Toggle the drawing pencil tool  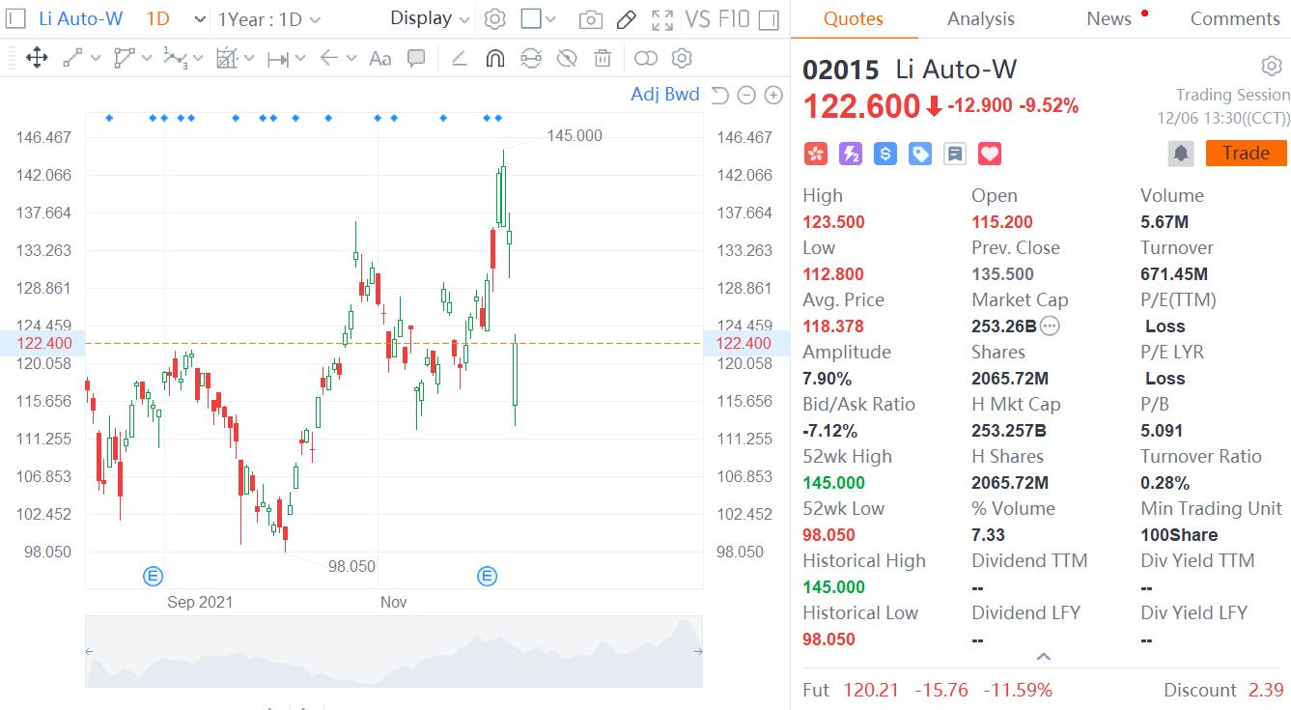pos(626,19)
